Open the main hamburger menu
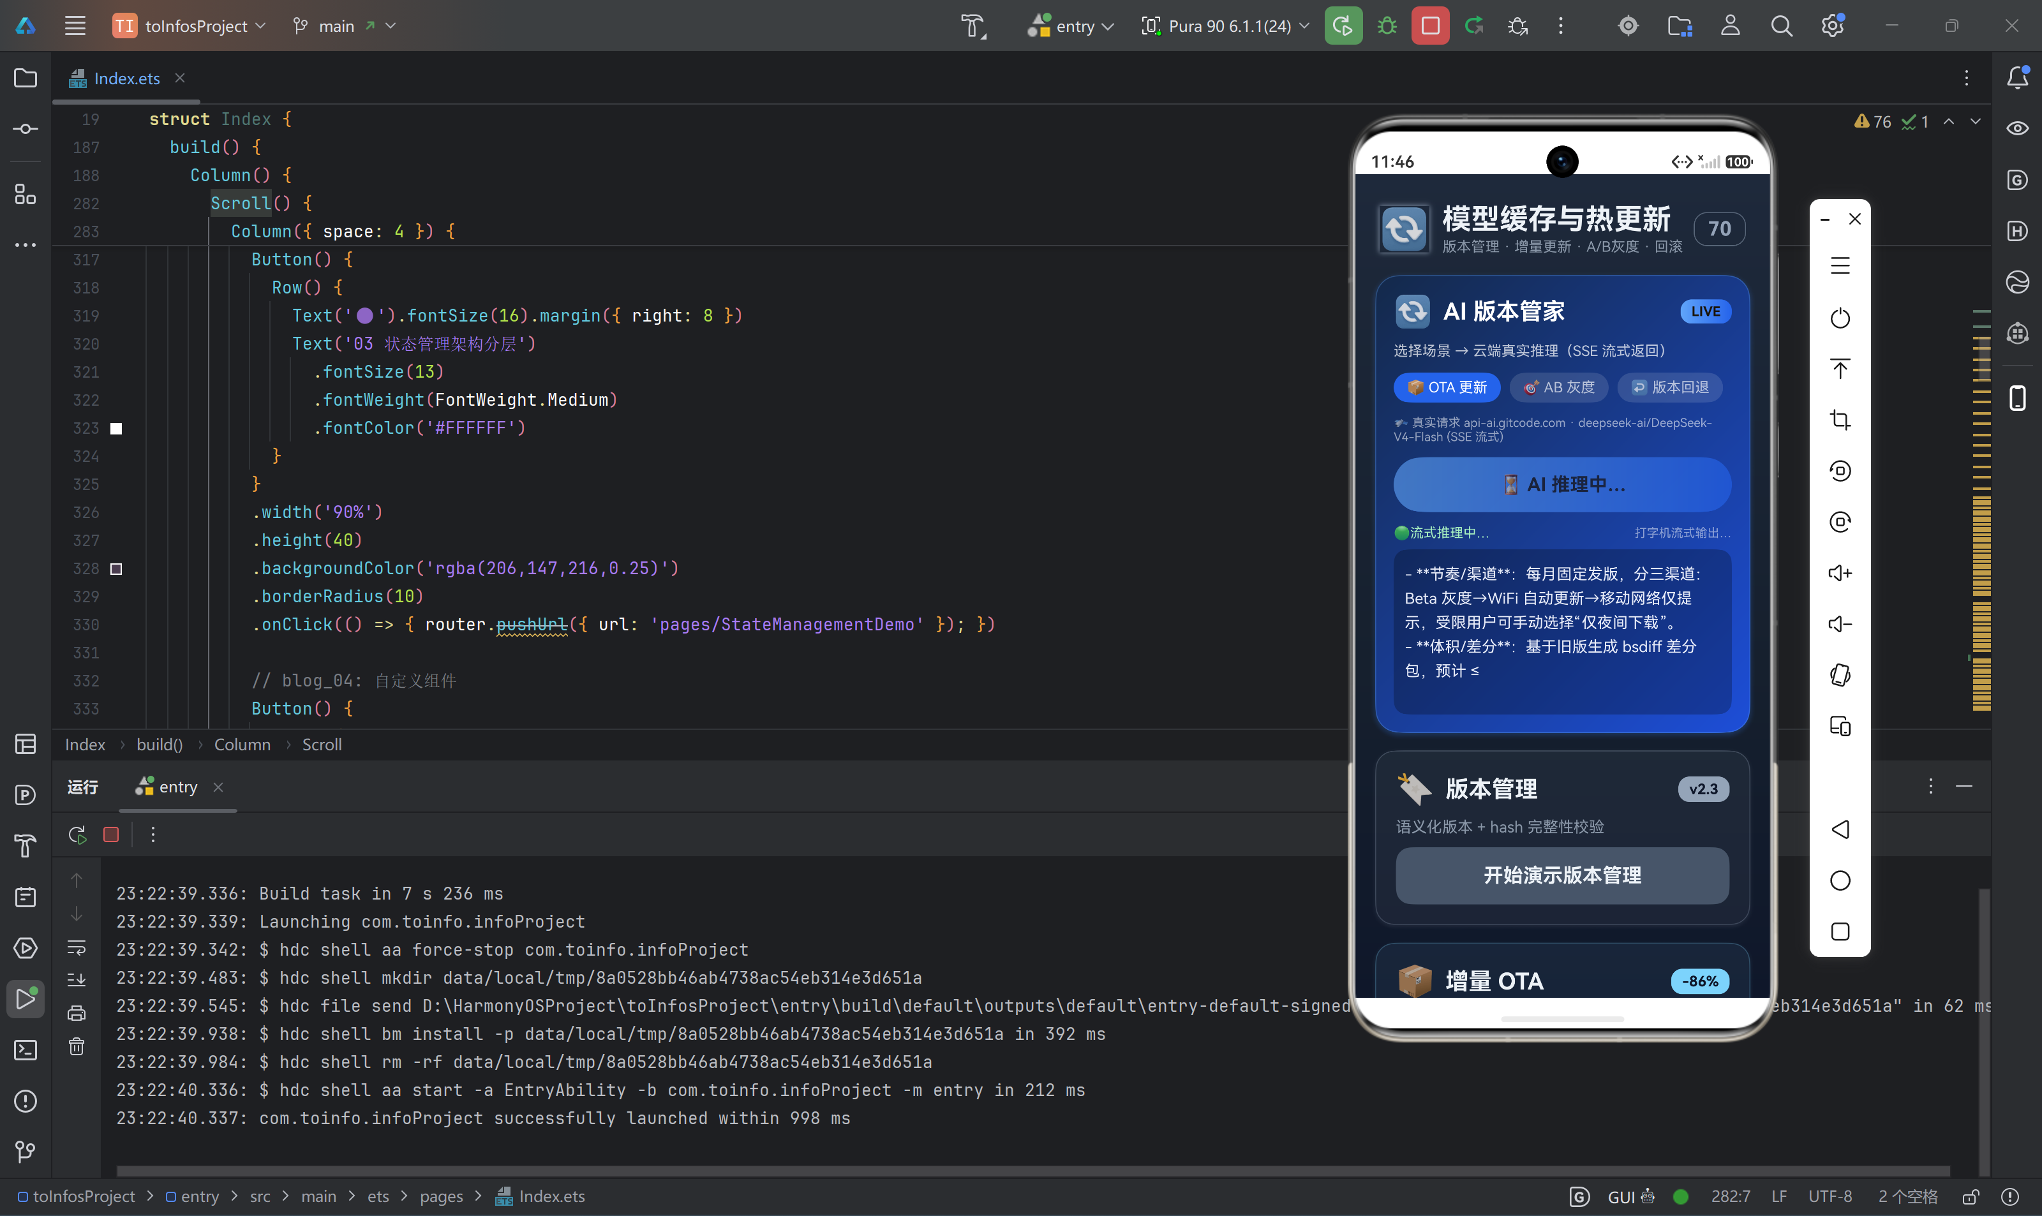The width and height of the screenshot is (2042, 1216). (x=75, y=26)
